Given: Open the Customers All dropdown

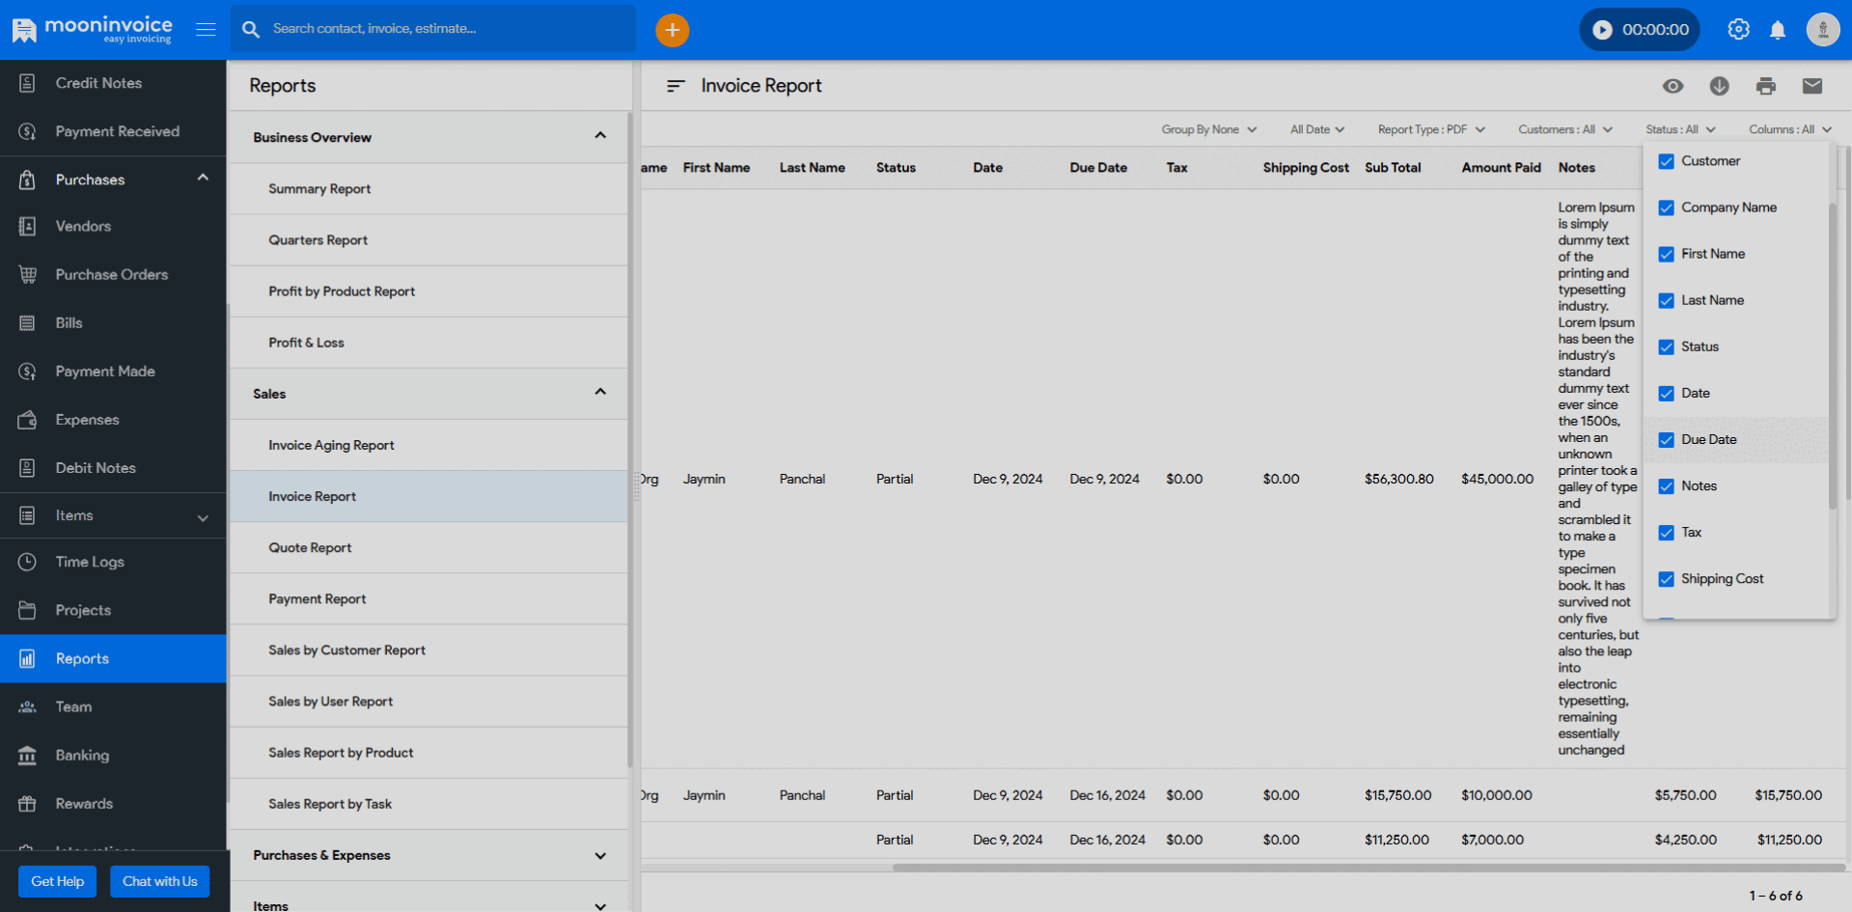Looking at the screenshot, I should click(x=1565, y=129).
